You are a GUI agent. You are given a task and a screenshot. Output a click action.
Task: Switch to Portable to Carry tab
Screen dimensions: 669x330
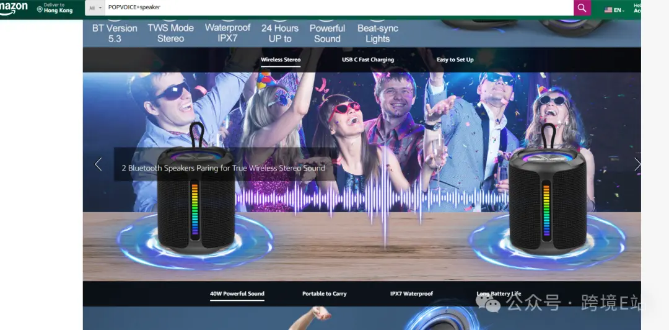[324, 294]
